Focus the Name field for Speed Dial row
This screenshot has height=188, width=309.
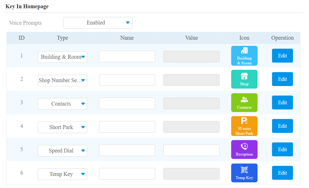[127, 150]
